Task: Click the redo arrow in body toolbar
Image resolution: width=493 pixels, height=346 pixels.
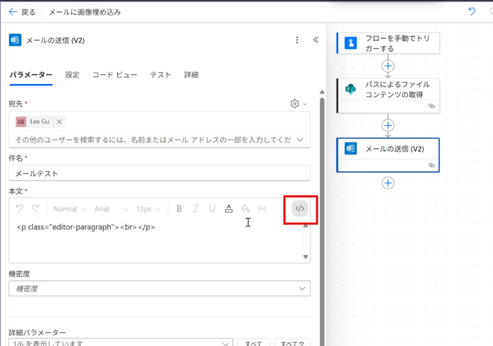Action: tap(36, 208)
